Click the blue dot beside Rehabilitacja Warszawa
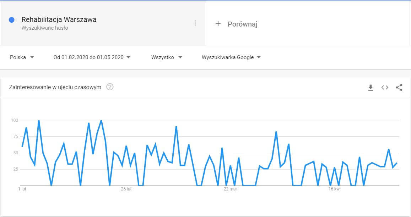The width and height of the screenshot is (411, 217). 12,20
